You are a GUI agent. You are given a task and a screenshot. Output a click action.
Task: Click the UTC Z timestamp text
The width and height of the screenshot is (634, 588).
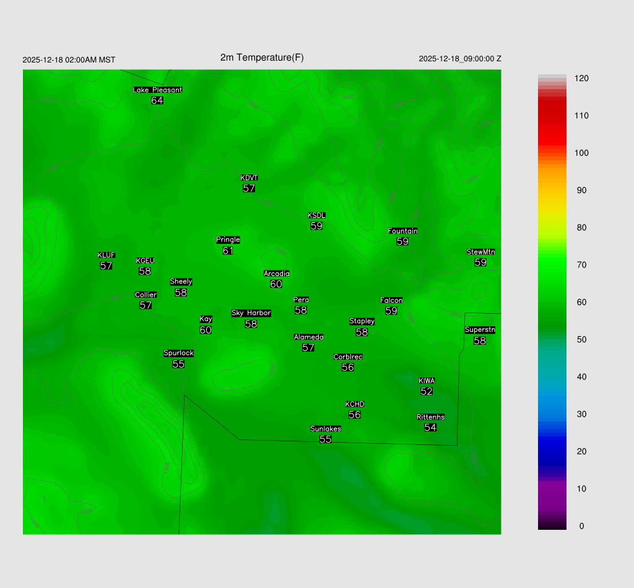pos(460,59)
